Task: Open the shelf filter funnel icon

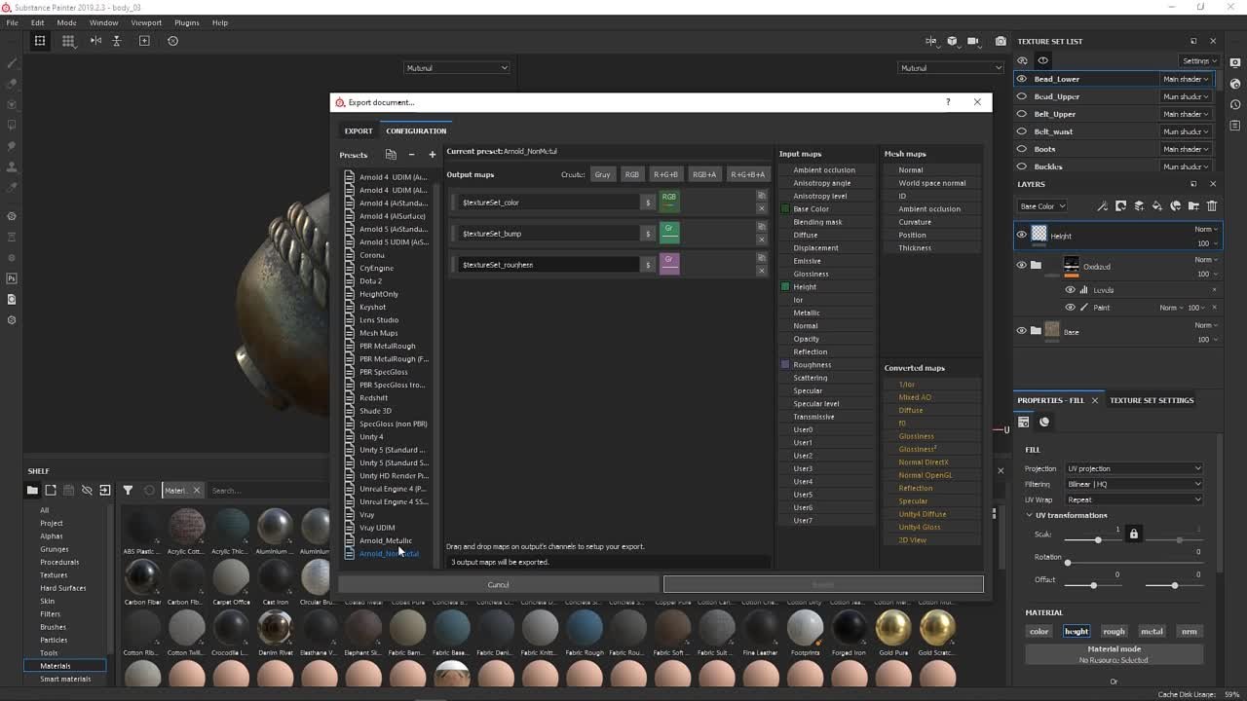Action: pos(128,491)
